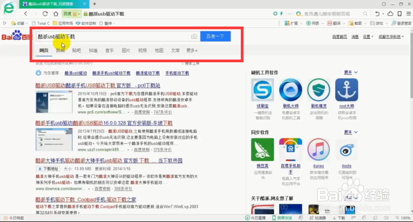Click the 百度一下 search button
Viewport: 413px width, 222px height.
click(x=216, y=36)
